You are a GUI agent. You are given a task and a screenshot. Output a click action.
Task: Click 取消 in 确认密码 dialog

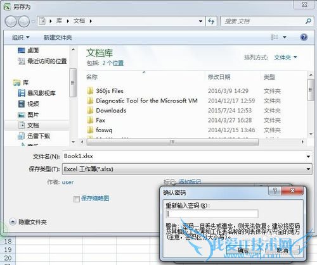click(x=282, y=250)
